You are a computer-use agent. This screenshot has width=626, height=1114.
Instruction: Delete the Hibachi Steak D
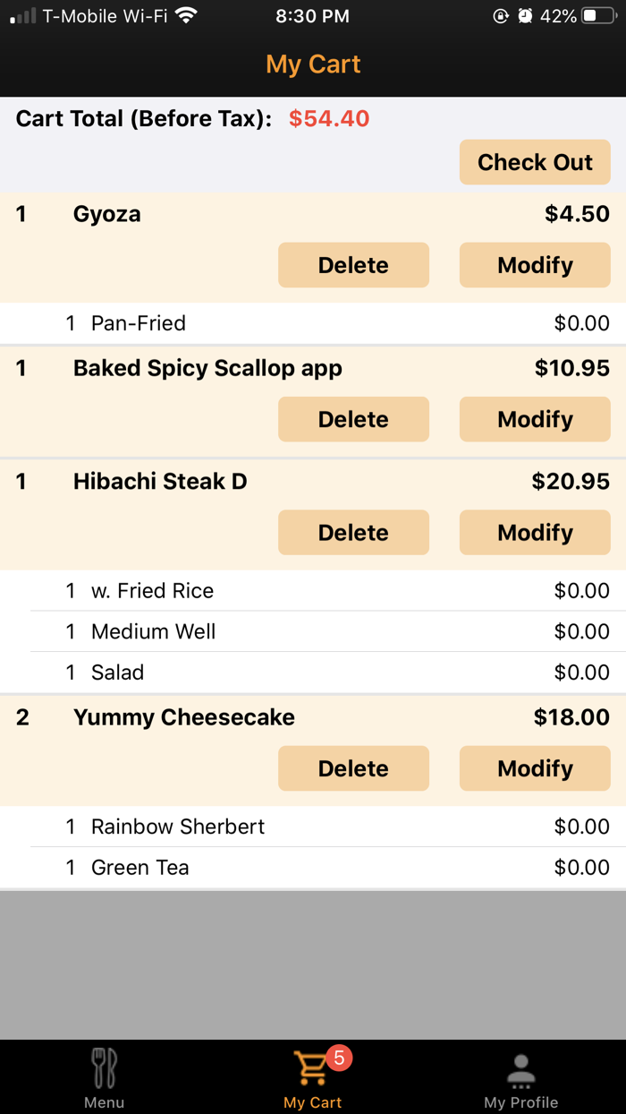(x=353, y=532)
